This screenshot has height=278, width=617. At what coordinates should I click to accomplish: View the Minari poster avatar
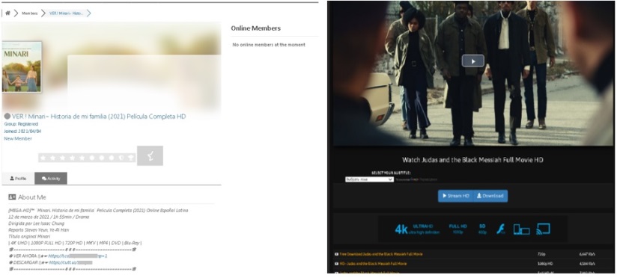point(22,67)
